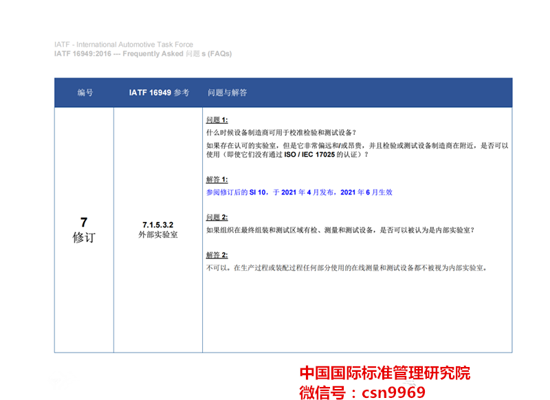This screenshot has width=550, height=400.
Task: Click the 微信号 csn9969 text
Action: [x=362, y=392]
